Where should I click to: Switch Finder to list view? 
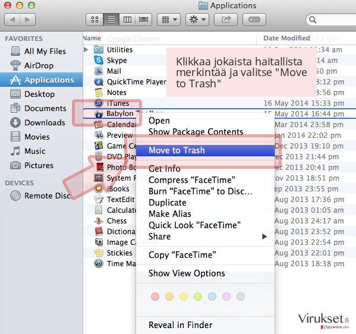click(111, 20)
